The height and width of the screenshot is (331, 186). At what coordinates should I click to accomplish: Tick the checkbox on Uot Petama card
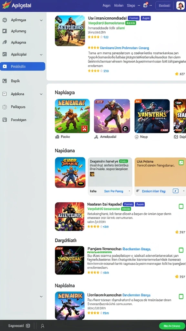181,163
